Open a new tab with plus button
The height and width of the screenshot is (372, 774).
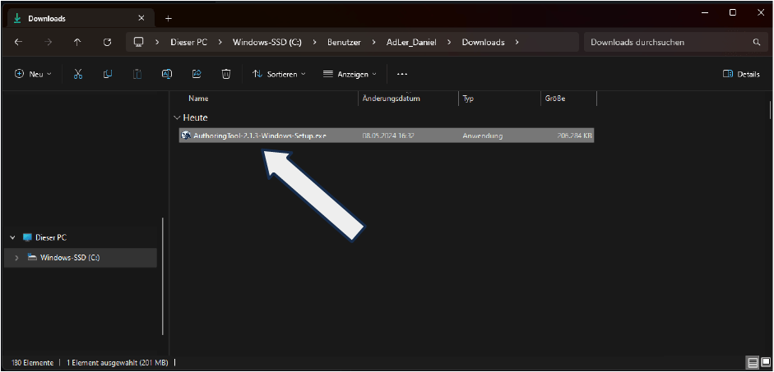(x=169, y=17)
